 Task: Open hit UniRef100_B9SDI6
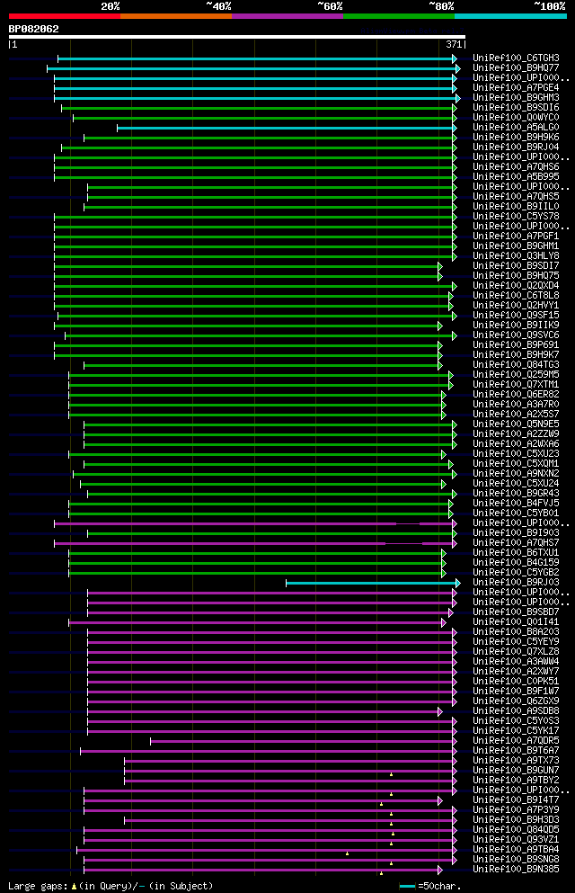pos(516,108)
